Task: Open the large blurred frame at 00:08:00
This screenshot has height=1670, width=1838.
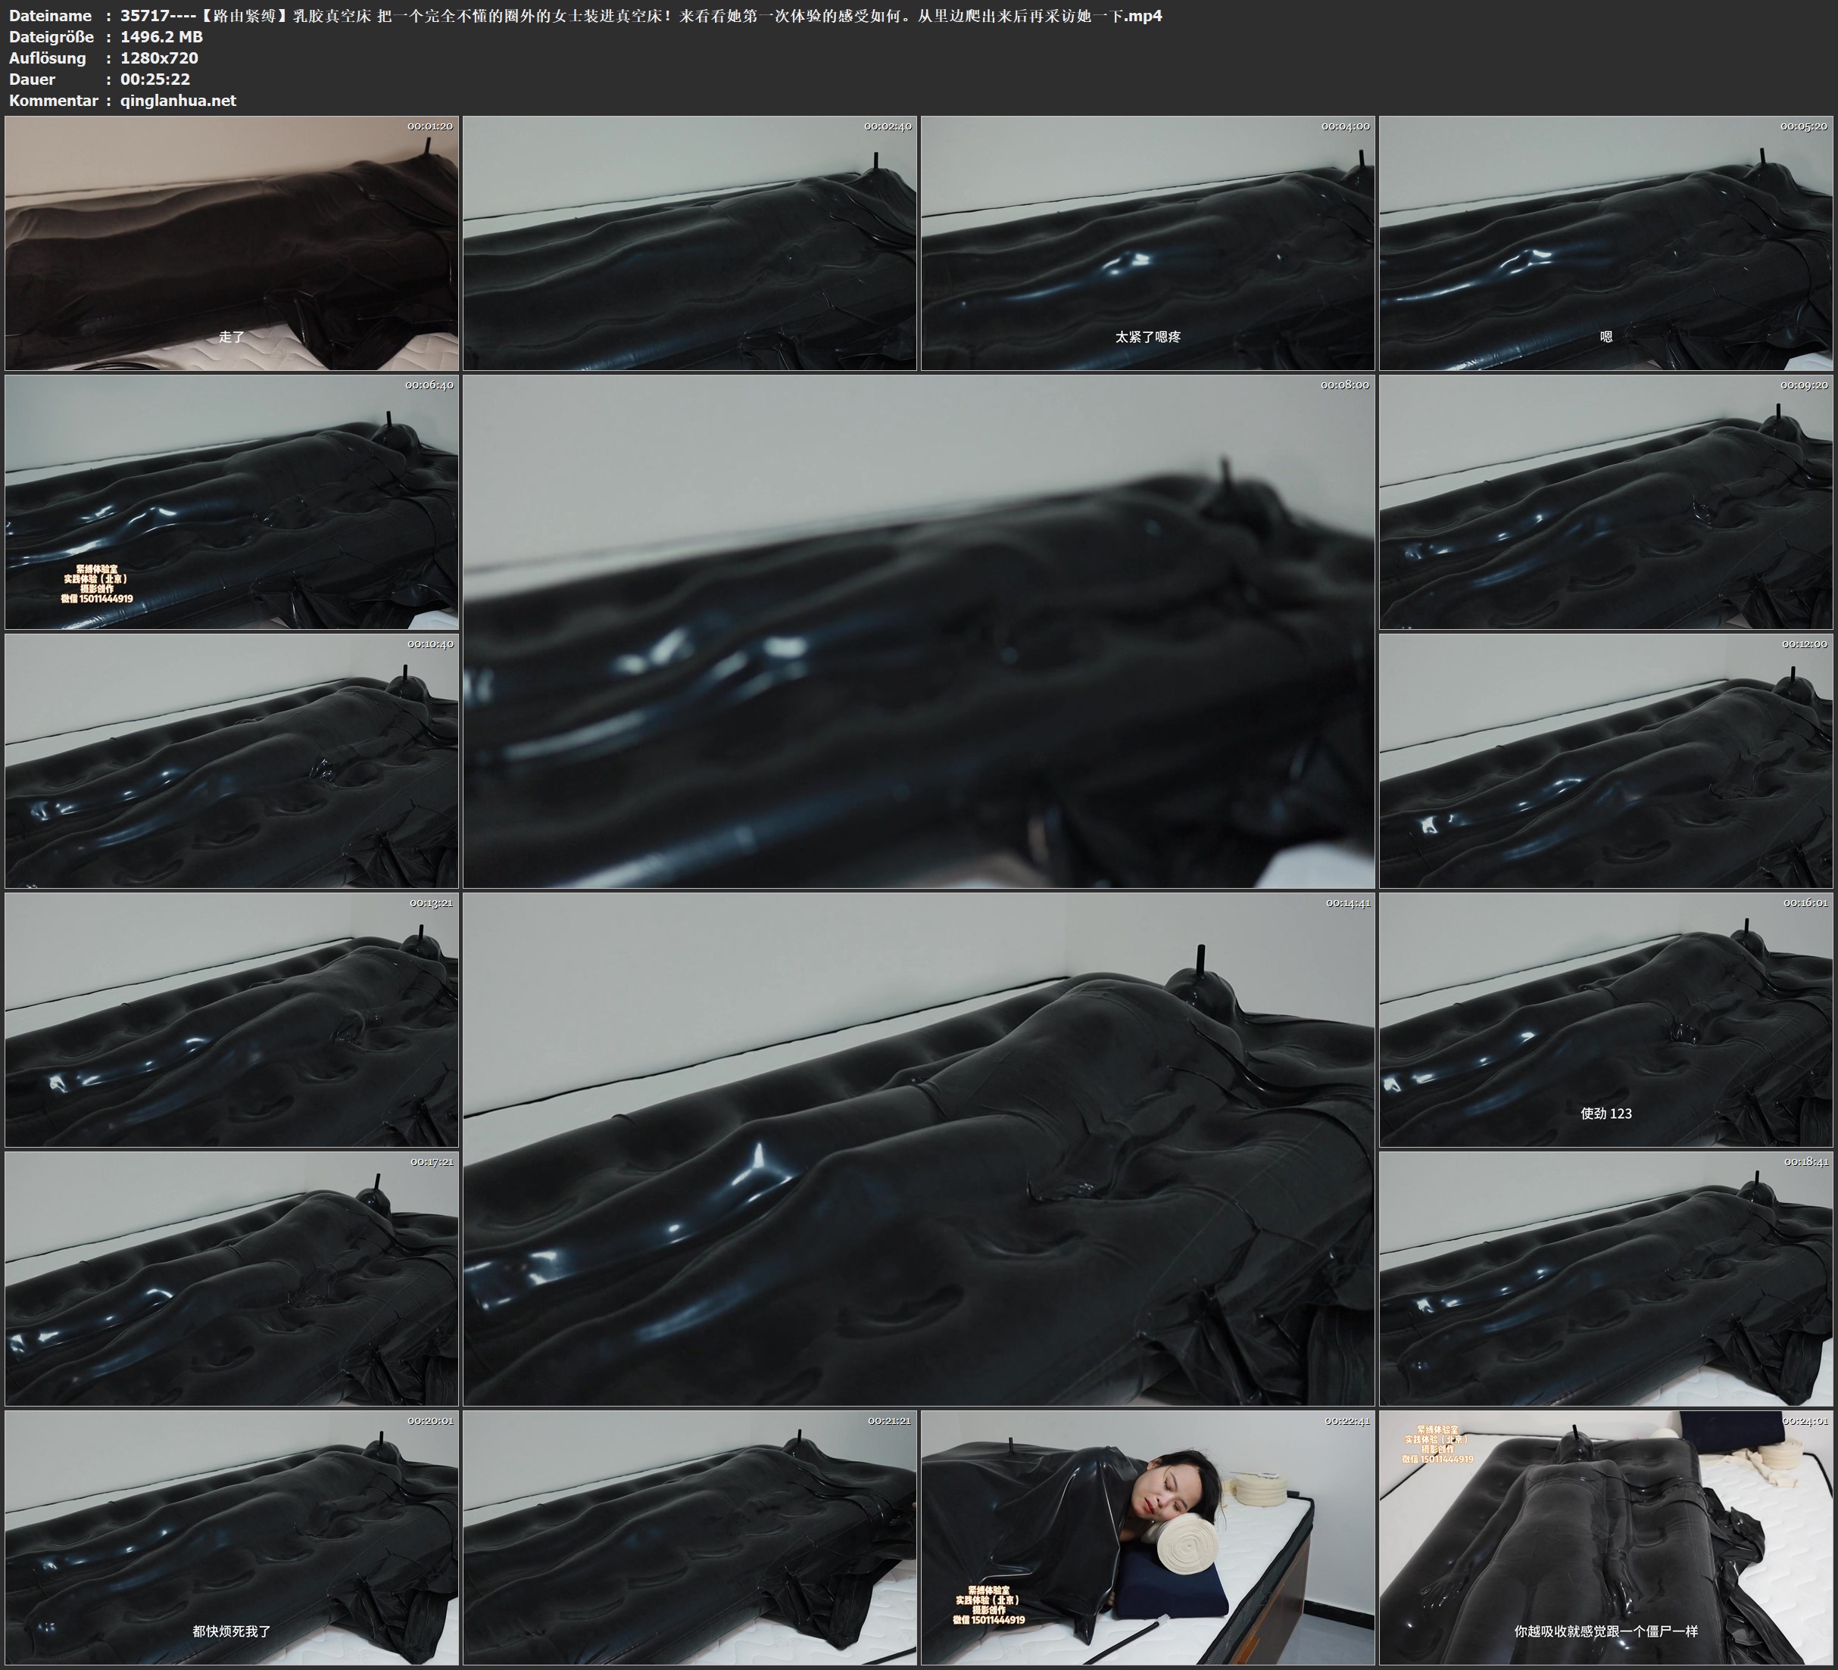Action: [918, 631]
